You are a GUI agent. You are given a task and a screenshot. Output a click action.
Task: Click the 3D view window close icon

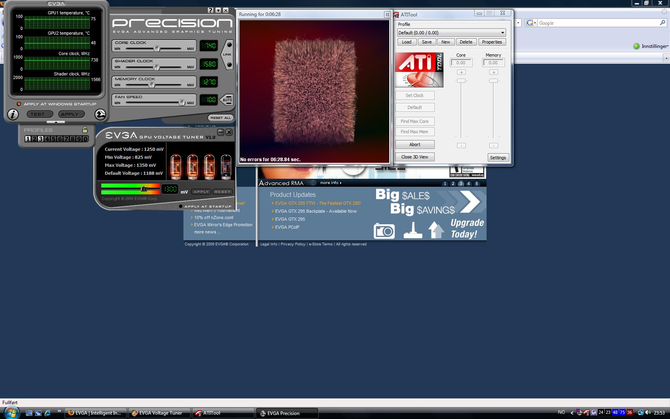click(x=387, y=14)
